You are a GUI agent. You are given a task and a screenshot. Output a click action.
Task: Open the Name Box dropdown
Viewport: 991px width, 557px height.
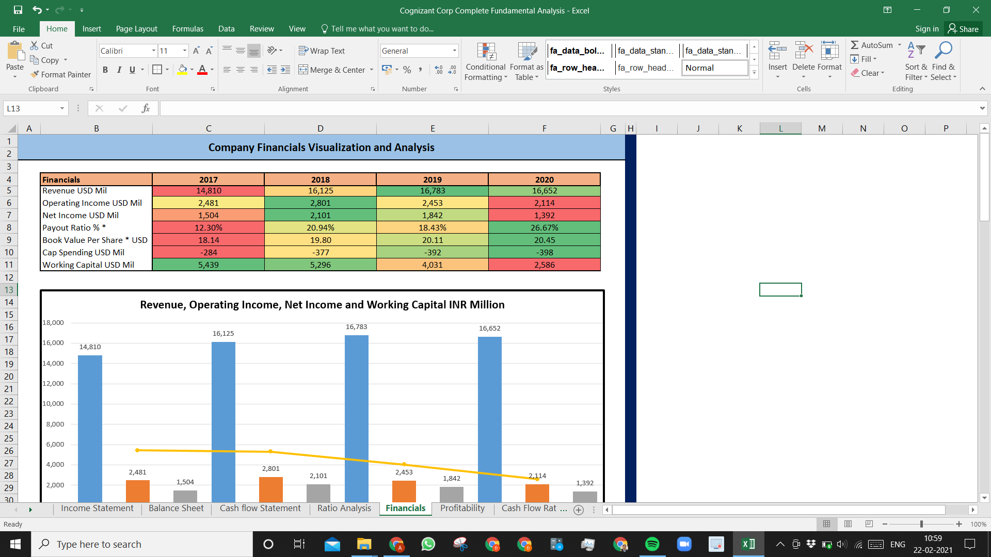coord(62,108)
